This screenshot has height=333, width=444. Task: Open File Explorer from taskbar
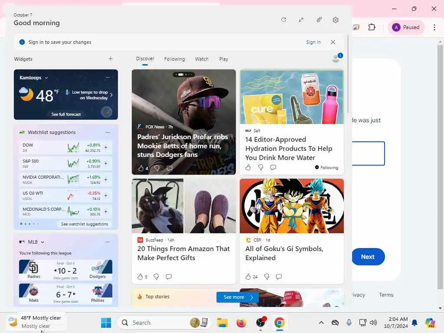pyautogui.click(x=222, y=323)
